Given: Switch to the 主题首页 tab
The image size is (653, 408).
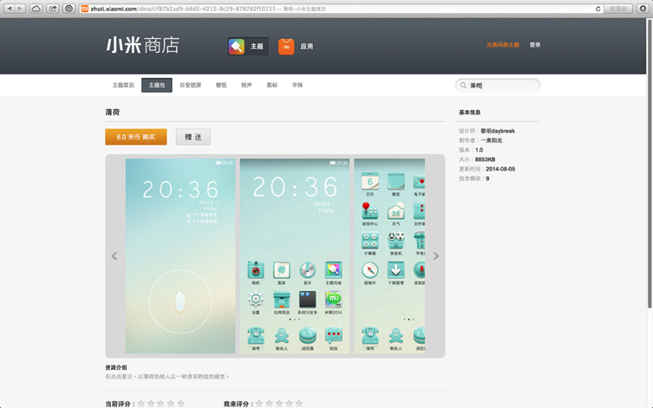Looking at the screenshot, I should [x=123, y=85].
